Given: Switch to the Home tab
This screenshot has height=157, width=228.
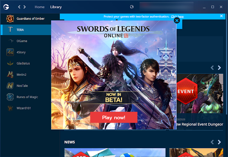Looking at the screenshot, I should [x=40, y=7].
